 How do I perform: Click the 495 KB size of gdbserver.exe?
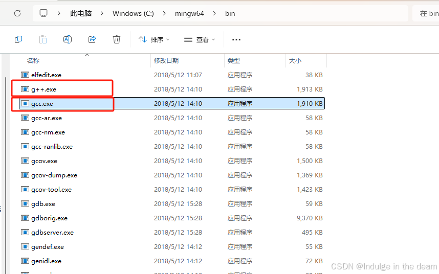[312, 233]
